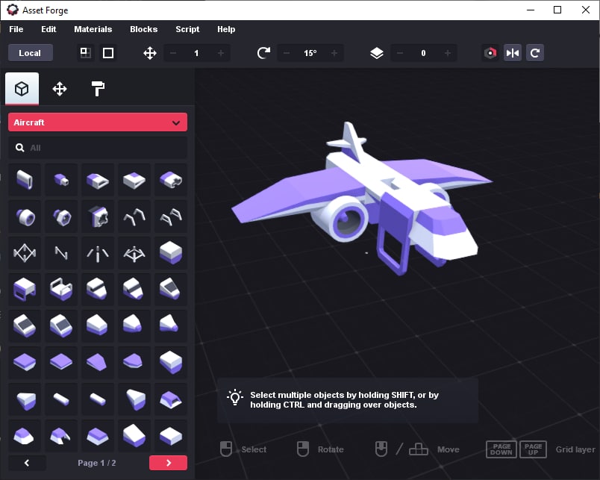Click the render camera icon in toolbar

coord(490,53)
